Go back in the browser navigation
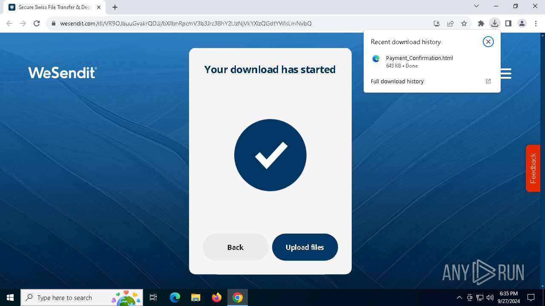This screenshot has width=545, height=306. coord(9,23)
